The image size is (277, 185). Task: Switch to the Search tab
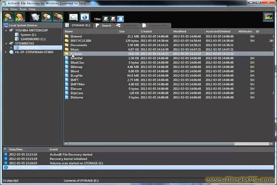pyautogui.click(x=104, y=25)
